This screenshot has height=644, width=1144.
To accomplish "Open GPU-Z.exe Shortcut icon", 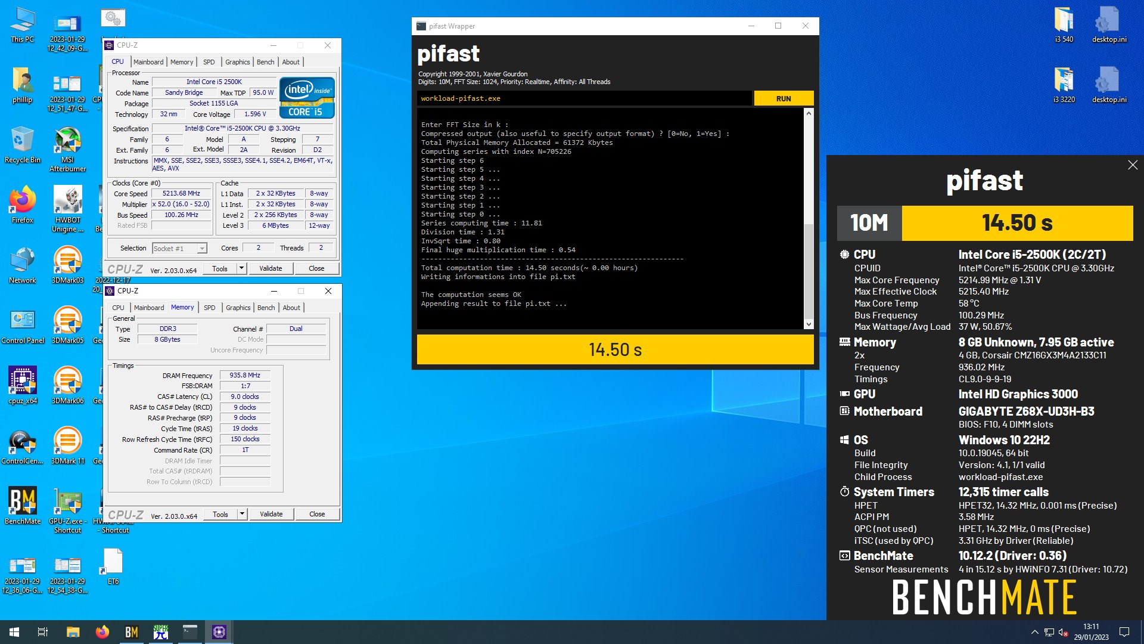I will tap(68, 511).
